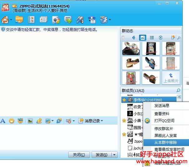Image resolution: width=189 pixels, height=167 pixels.
Task: Click the message input area
Action: tap(59, 137)
